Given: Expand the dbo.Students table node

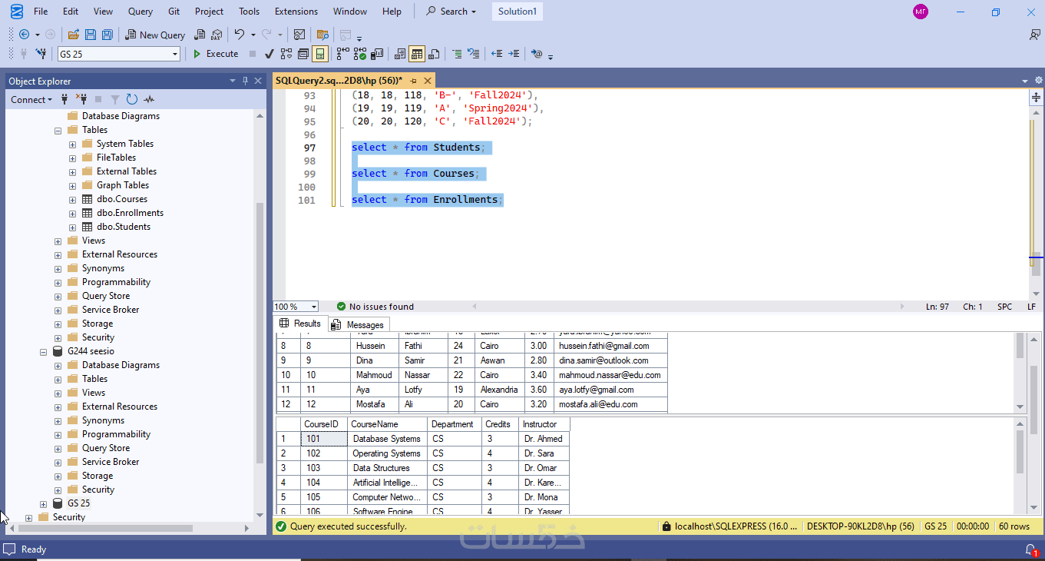Looking at the screenshot, I should click(73, 227).
